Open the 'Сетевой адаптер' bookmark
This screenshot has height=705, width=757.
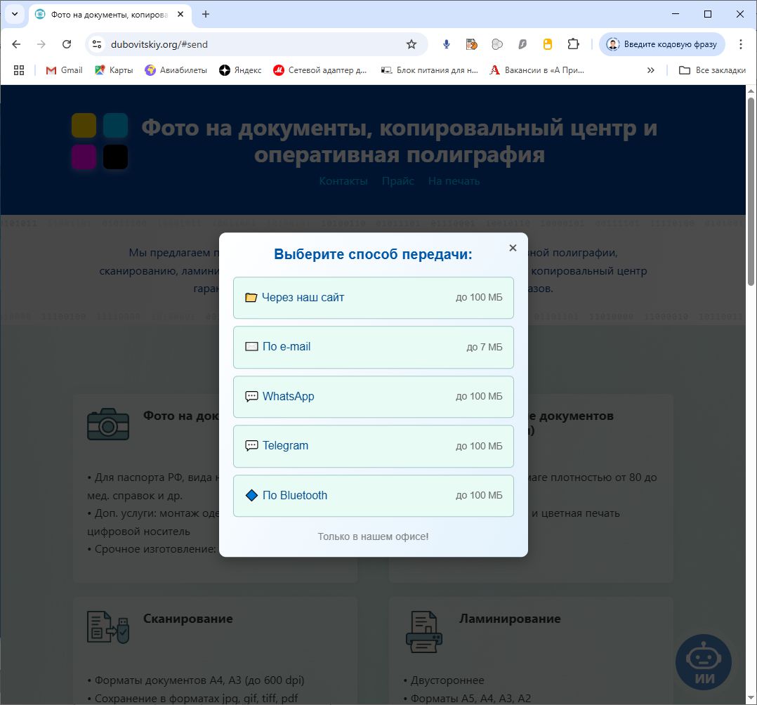click(x=320, y=70)
